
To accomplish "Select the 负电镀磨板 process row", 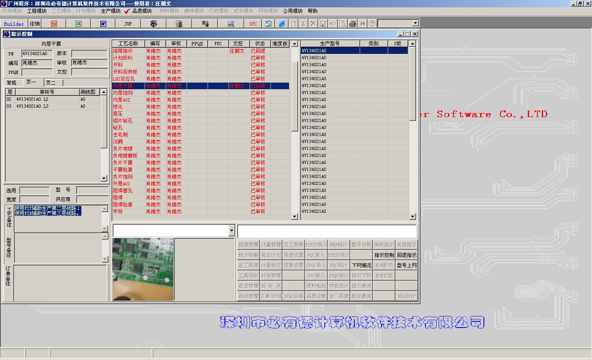I will pos(201,156).
